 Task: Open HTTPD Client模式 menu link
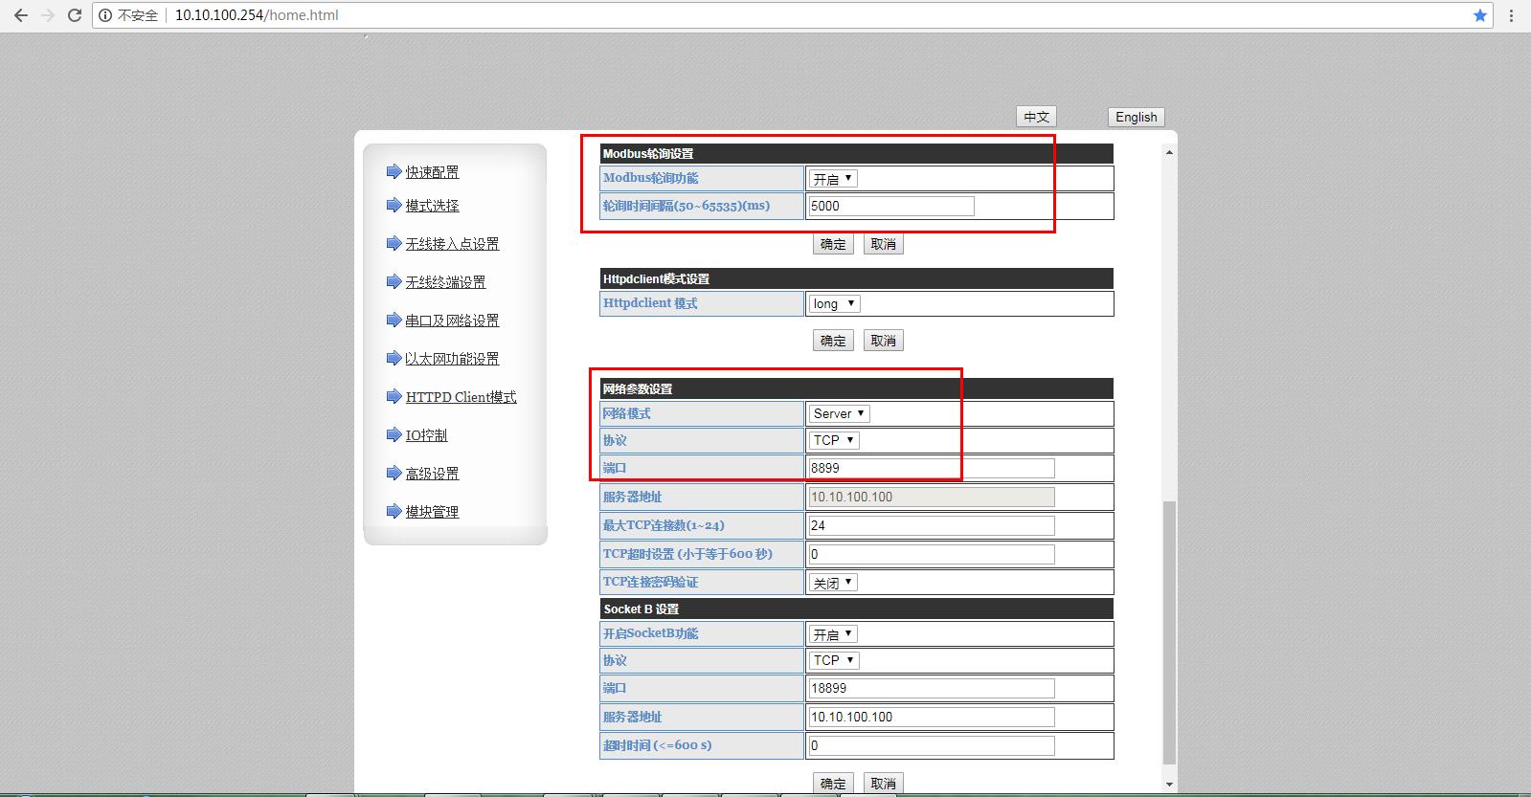click(461, 397)
